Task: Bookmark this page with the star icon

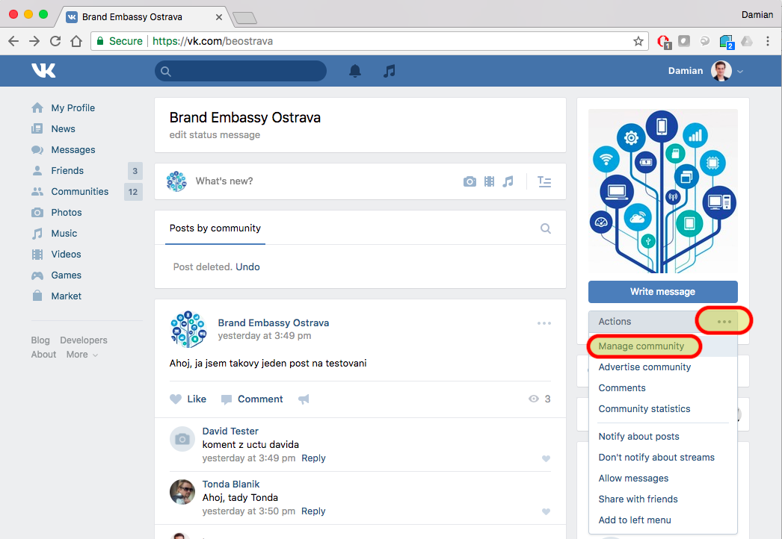Action: (638, 41)
